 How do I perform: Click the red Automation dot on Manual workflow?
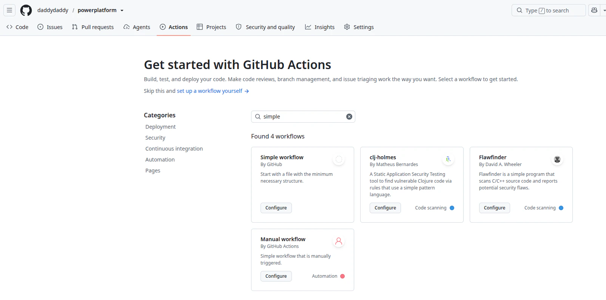[x=342, y=276]
